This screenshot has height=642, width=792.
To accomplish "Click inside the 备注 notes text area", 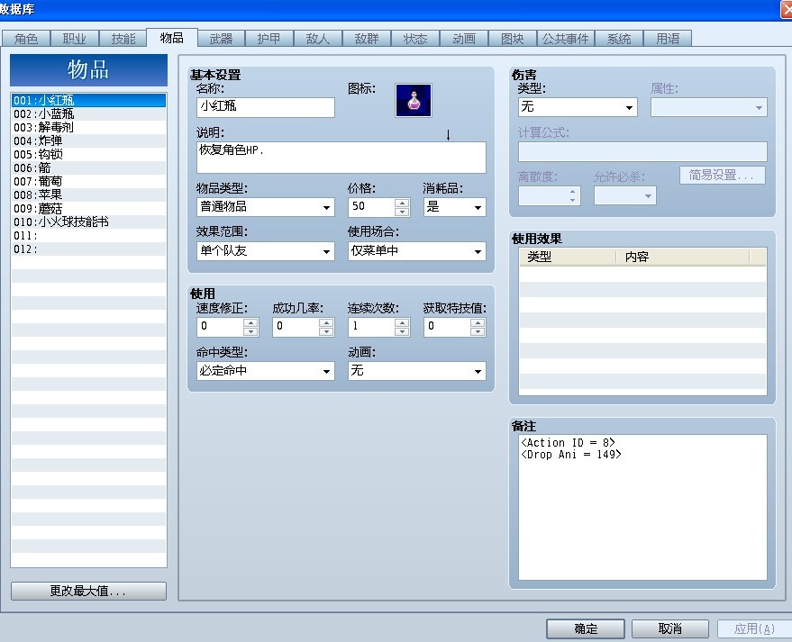I will (642, 507).
